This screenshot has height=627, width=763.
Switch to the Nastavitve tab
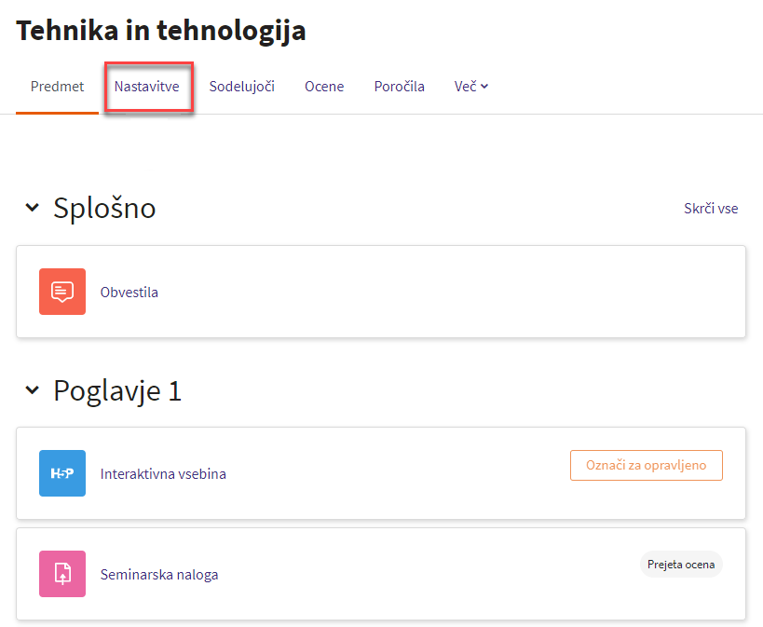(147, 87)
